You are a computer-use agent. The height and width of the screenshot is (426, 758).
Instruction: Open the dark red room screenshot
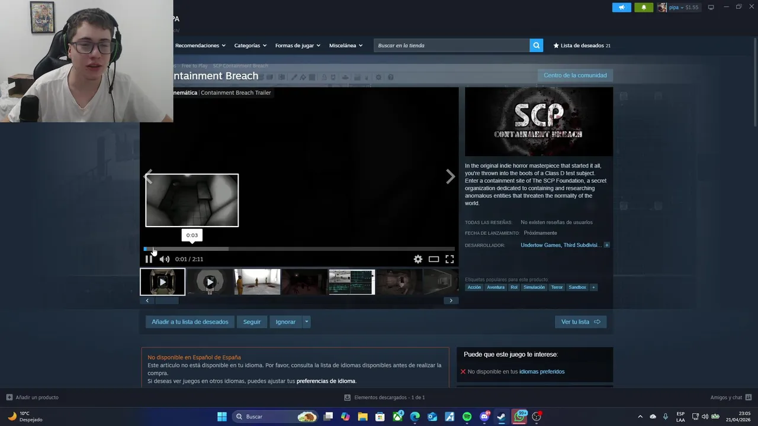point(304,282)
